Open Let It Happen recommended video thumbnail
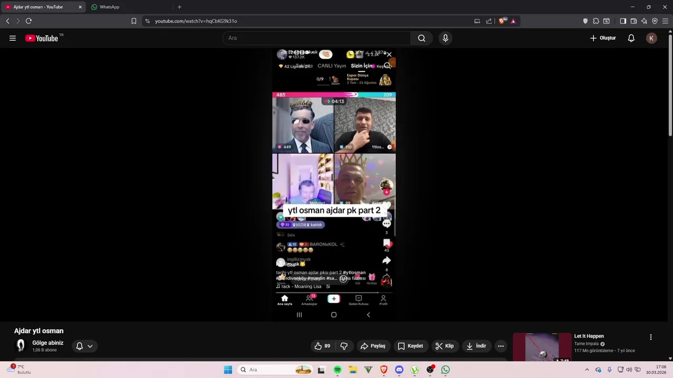673x378 pixels. [542, 348]
